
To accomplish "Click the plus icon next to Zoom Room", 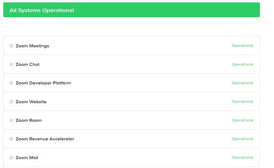I will click(x=11, y=120).
